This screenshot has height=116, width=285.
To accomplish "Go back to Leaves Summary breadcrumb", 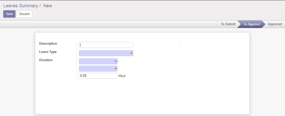I will click(21, 6).
